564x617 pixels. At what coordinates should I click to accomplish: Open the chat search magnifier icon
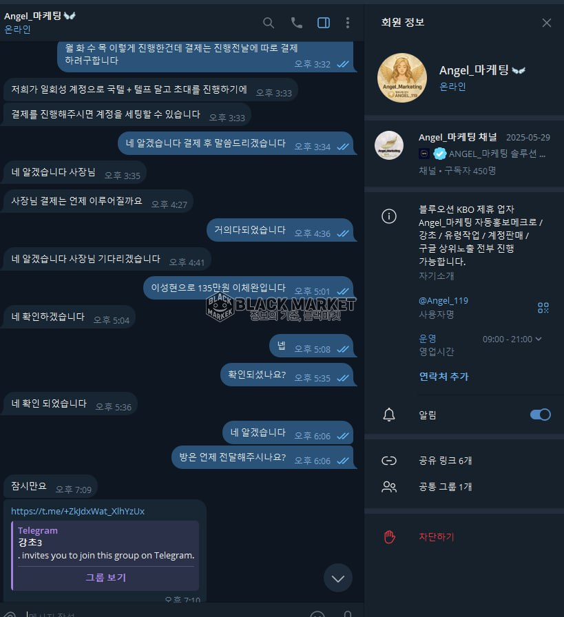pyautogui.click(x=269, y=23)
